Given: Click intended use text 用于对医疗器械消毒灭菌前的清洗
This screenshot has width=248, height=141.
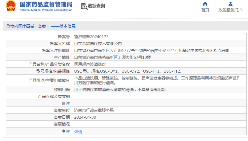Looking at the screenshot, I should [x=121, y=90].
